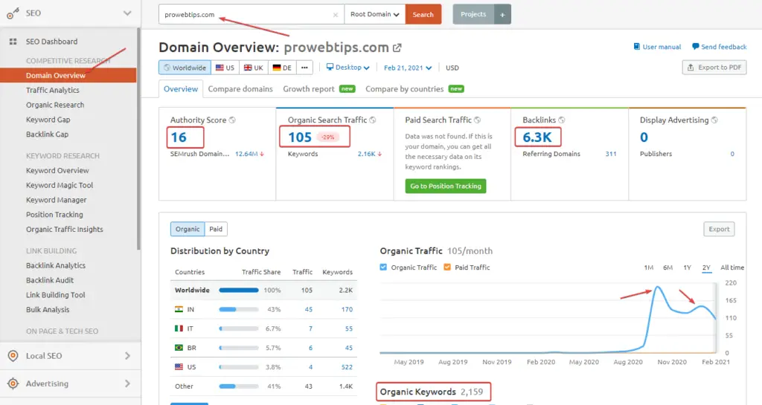
Task: Click the Projects button
Action: (x=473, y=15)
